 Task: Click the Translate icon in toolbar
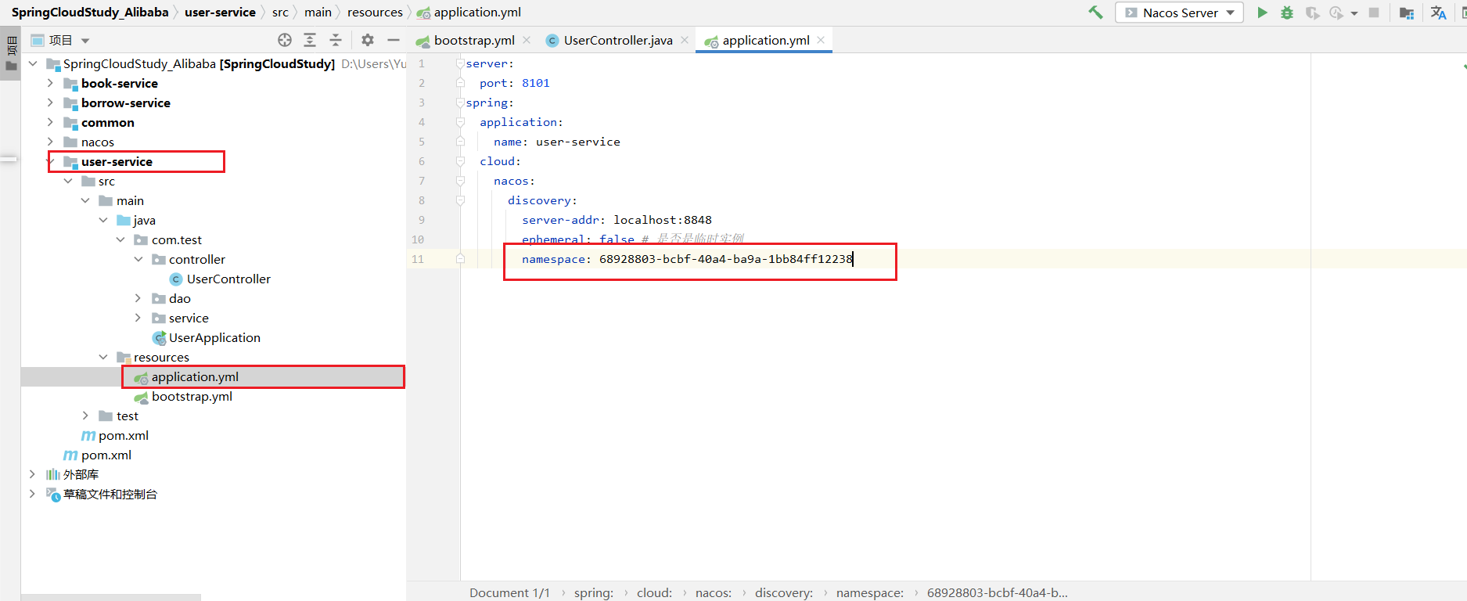1438,13
